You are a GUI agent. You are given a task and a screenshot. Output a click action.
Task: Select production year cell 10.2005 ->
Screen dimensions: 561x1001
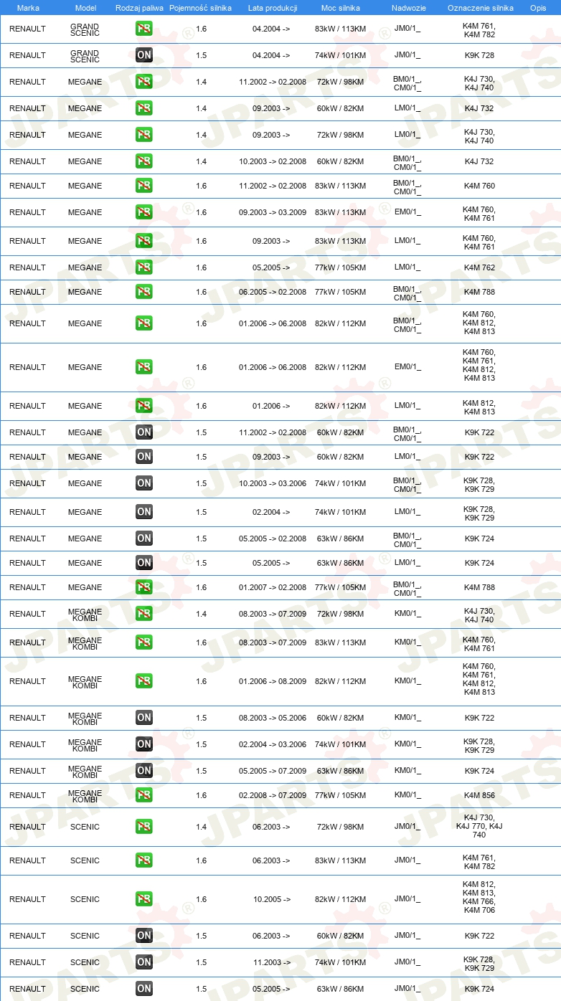(x=271, y=899)
